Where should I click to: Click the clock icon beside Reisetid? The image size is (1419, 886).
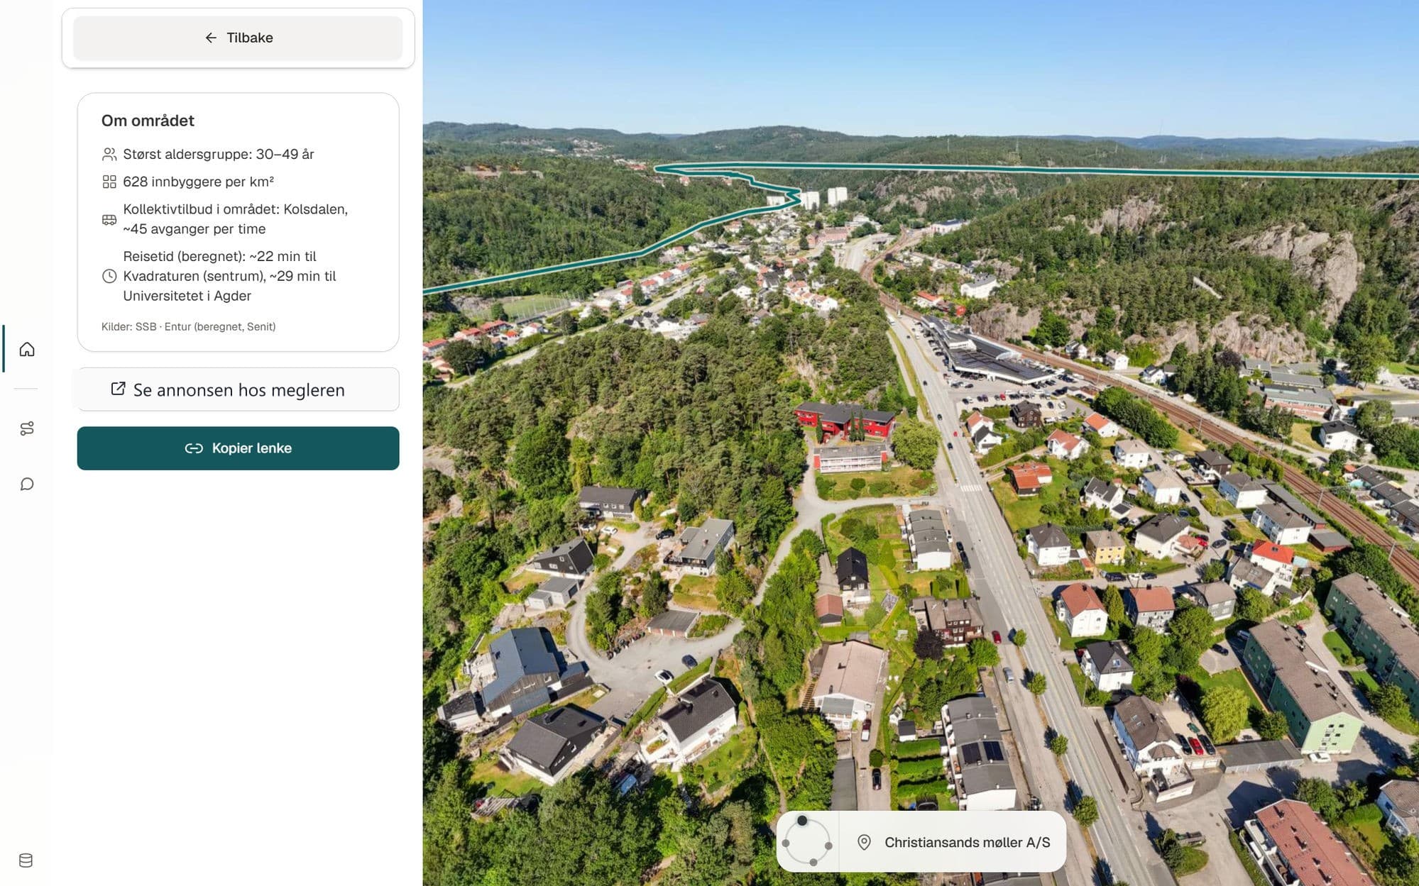pos(109,276)
